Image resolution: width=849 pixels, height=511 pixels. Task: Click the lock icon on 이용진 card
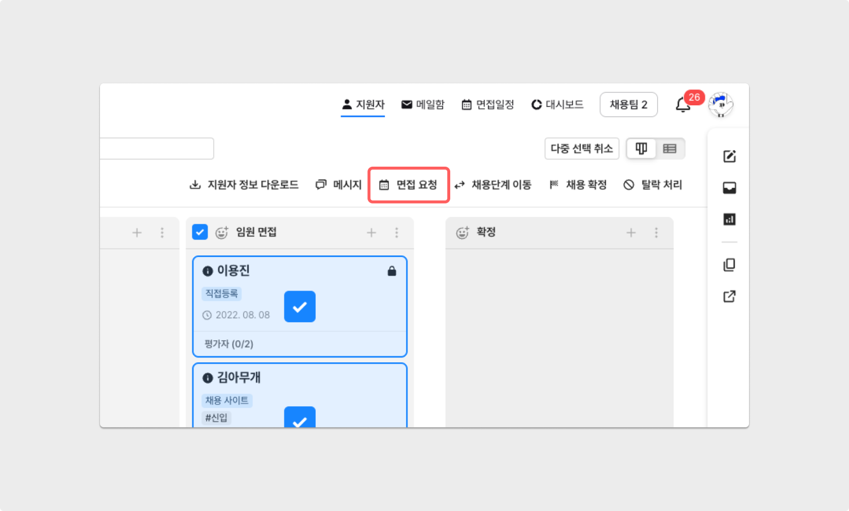[392, 271]
